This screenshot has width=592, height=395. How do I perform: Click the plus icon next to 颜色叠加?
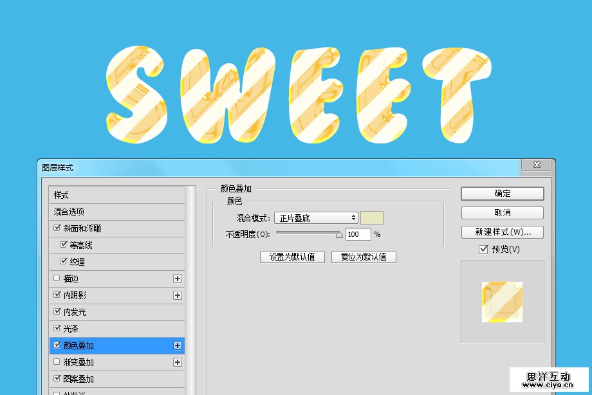178,345
